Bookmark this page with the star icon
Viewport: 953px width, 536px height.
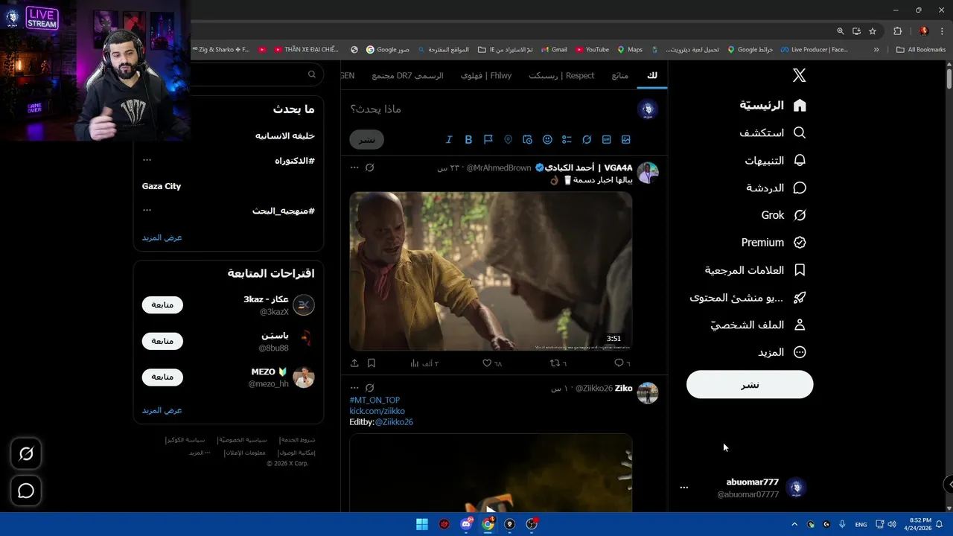tap(873, 31)
